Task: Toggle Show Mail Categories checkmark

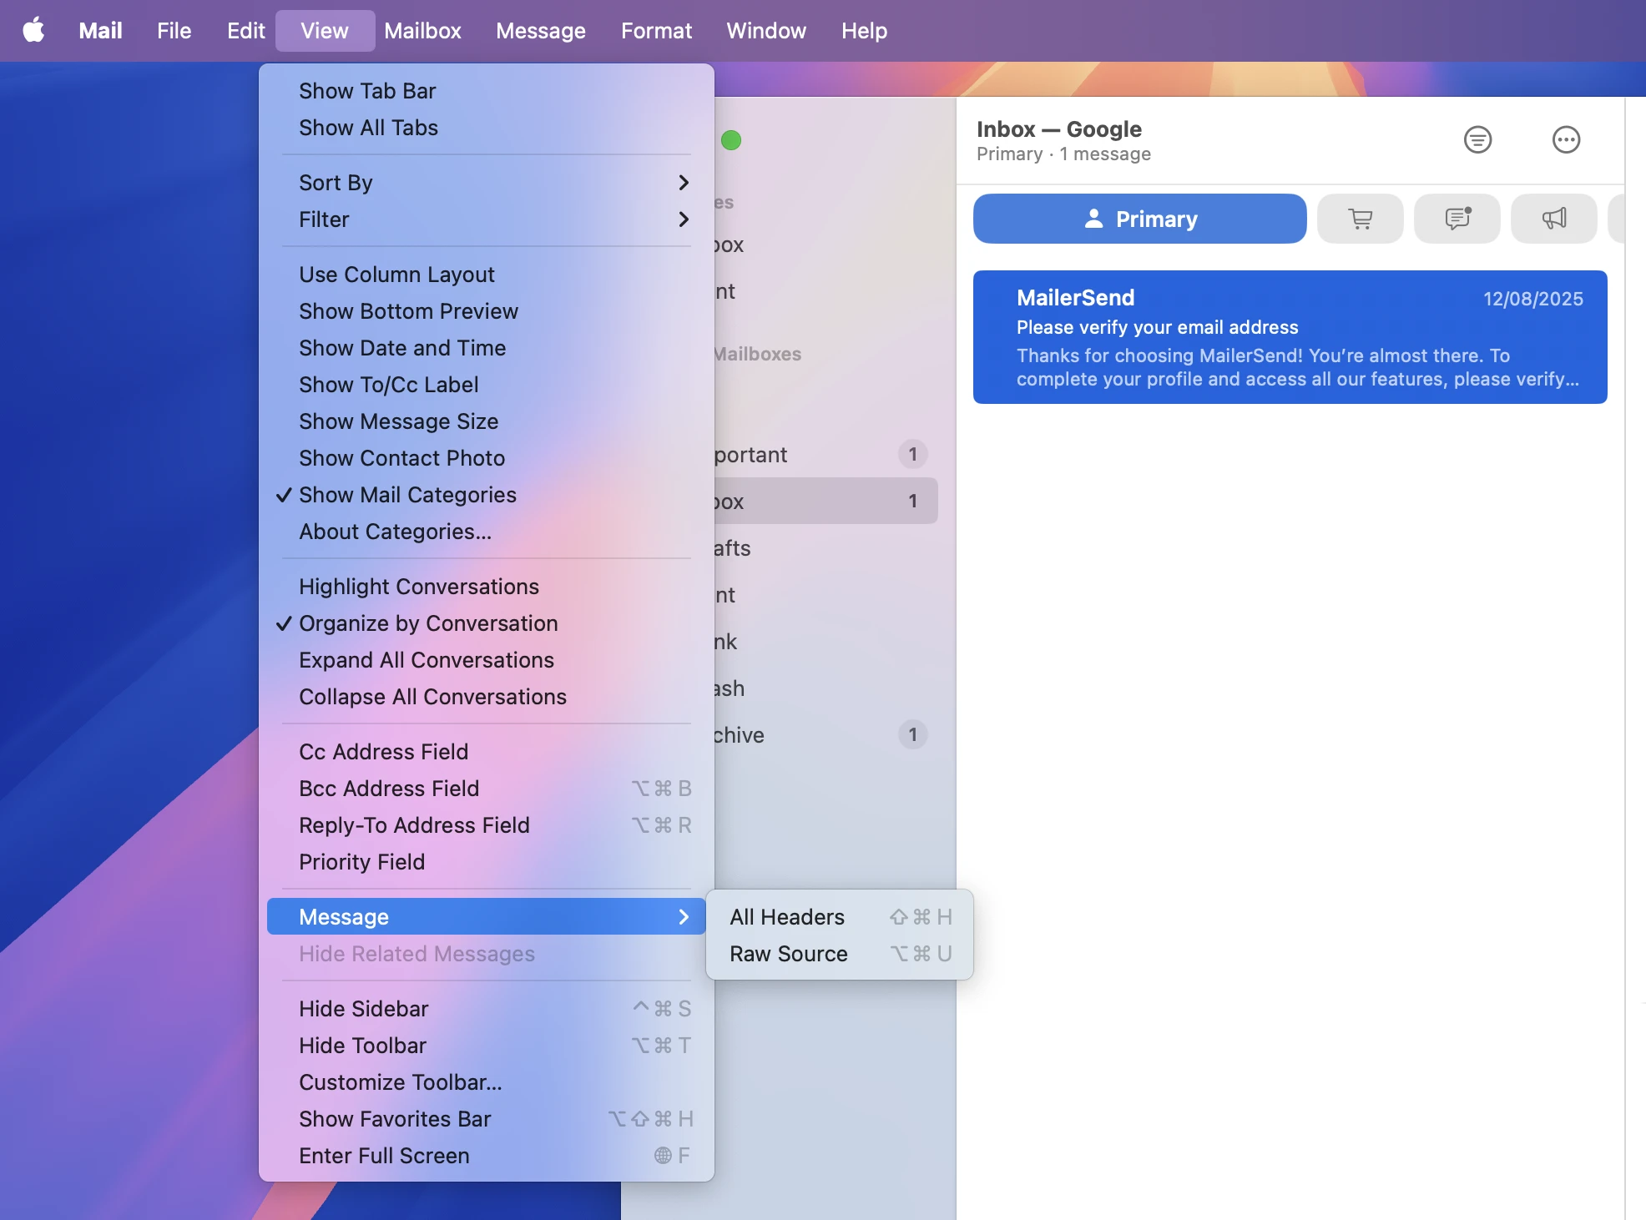Action: [407, 495]
